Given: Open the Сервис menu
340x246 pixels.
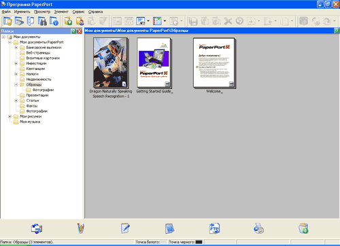Looking at the screenshot, I should pos(78,12).
